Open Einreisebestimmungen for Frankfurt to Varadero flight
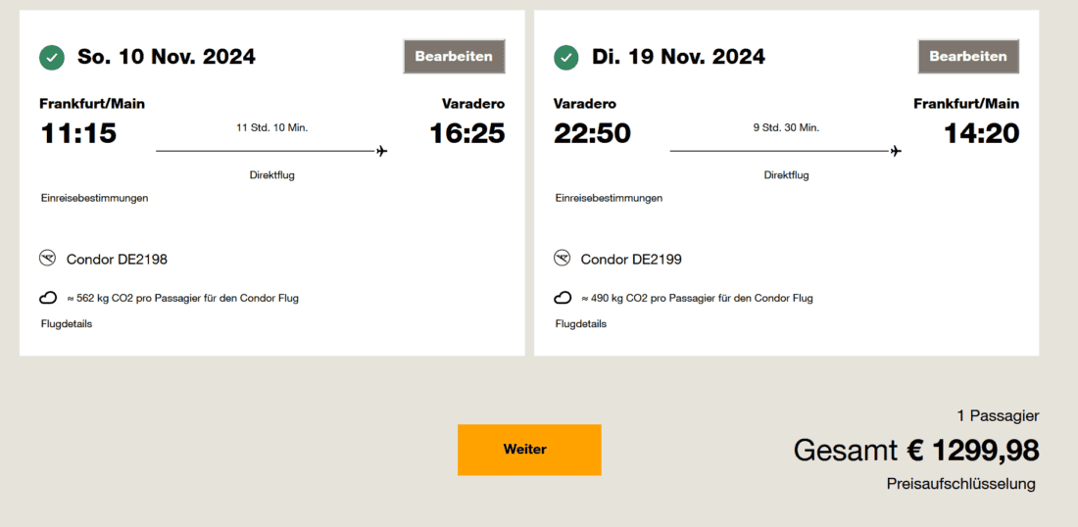The height and width of the screenshot is (527, 1078). point(94,198)
